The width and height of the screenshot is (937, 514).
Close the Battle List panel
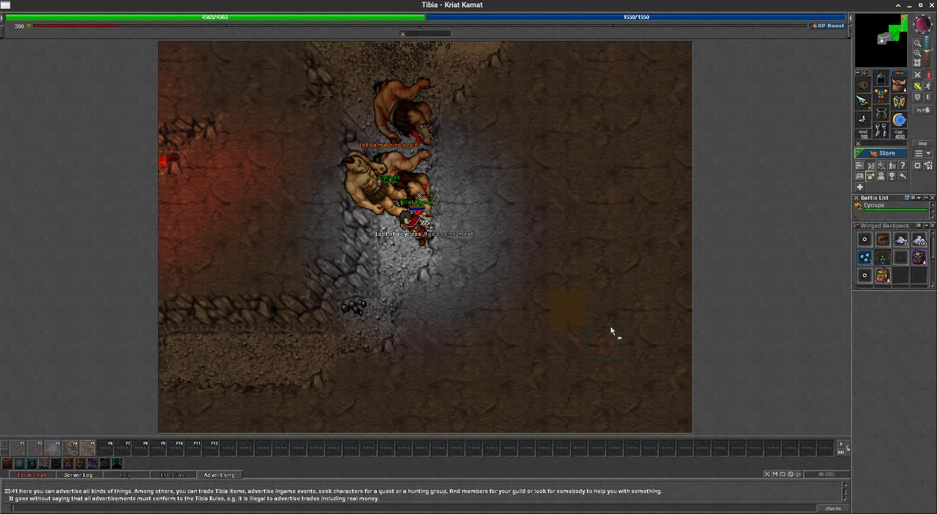tap(933, 198)
